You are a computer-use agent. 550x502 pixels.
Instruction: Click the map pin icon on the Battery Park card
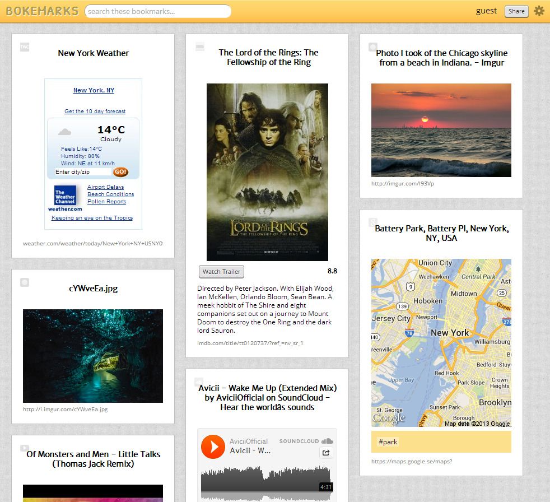(372, 222)
